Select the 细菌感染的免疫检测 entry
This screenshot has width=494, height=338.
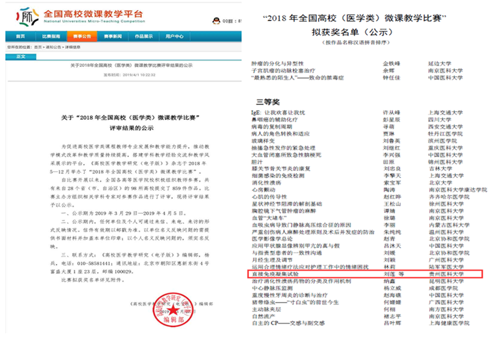(278, 176)
